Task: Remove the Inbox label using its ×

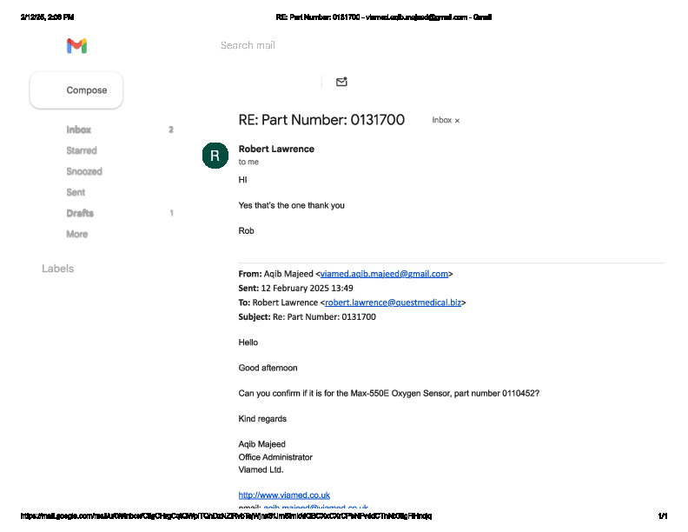Action: pos(458,121)
